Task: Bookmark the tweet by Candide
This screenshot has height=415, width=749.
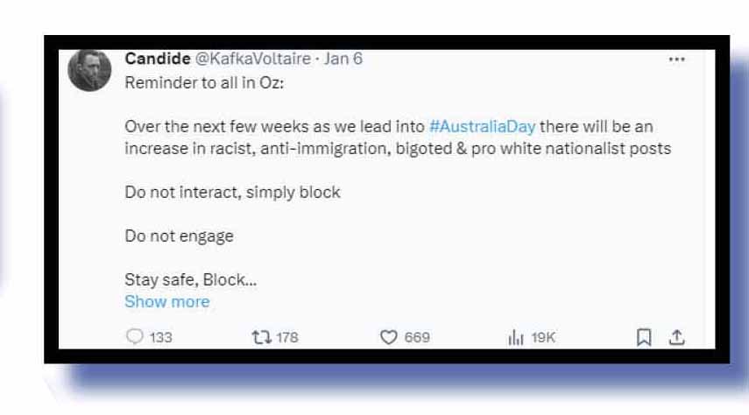Action: pyautogui.click(x=643, y=337)
